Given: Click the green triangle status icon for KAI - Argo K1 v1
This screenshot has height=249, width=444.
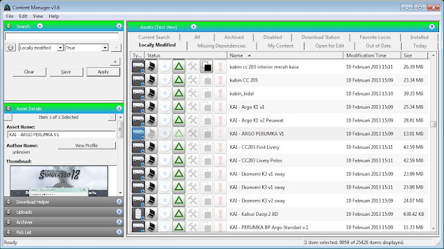Looking at the screenshot, I should coord(179,107).
